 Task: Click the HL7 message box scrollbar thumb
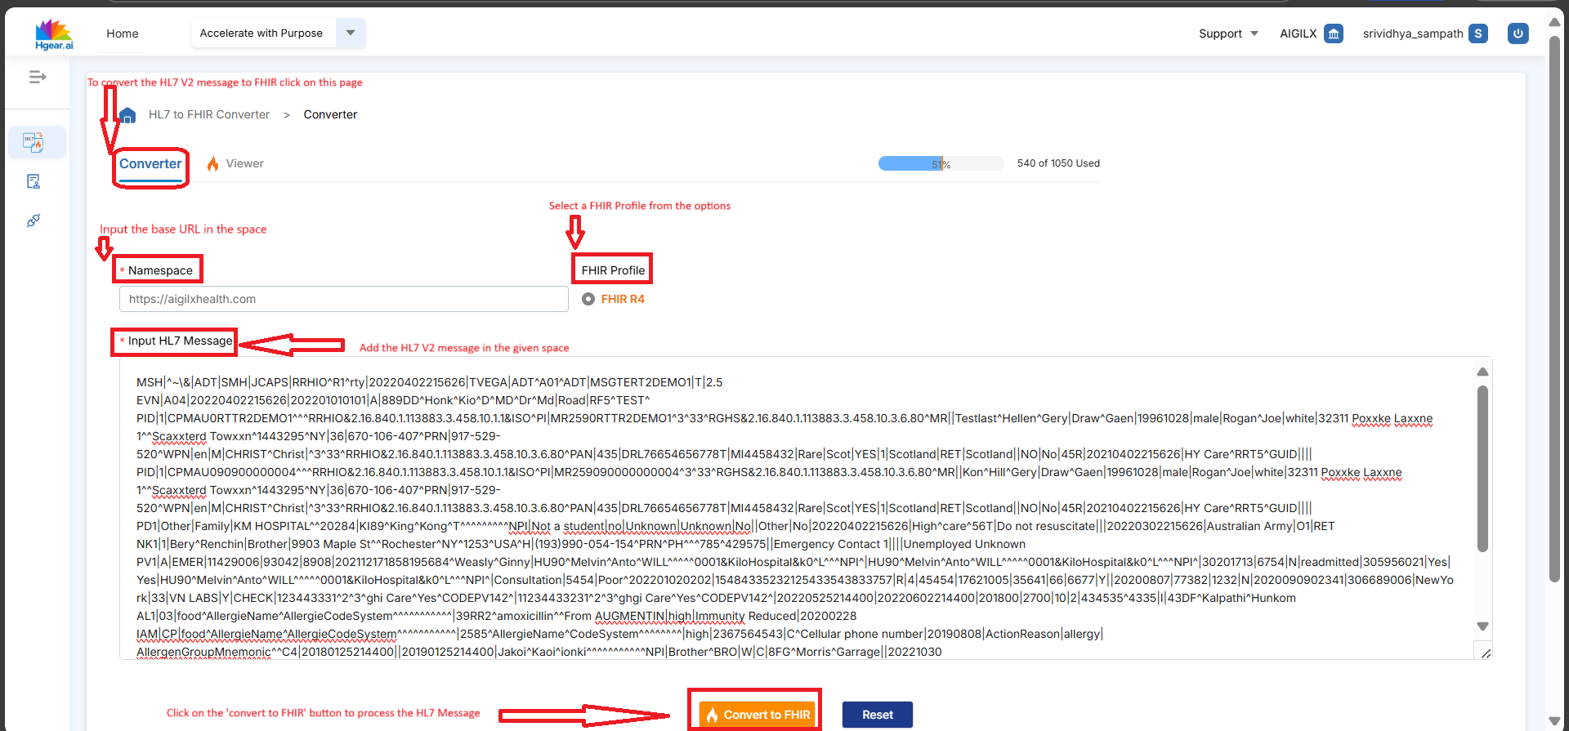click(1482, 470)
